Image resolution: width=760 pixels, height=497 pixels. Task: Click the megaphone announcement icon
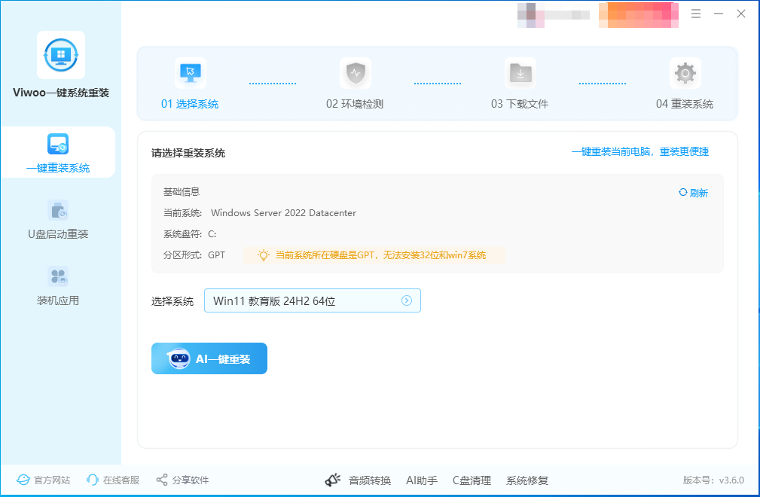(332, 480)
